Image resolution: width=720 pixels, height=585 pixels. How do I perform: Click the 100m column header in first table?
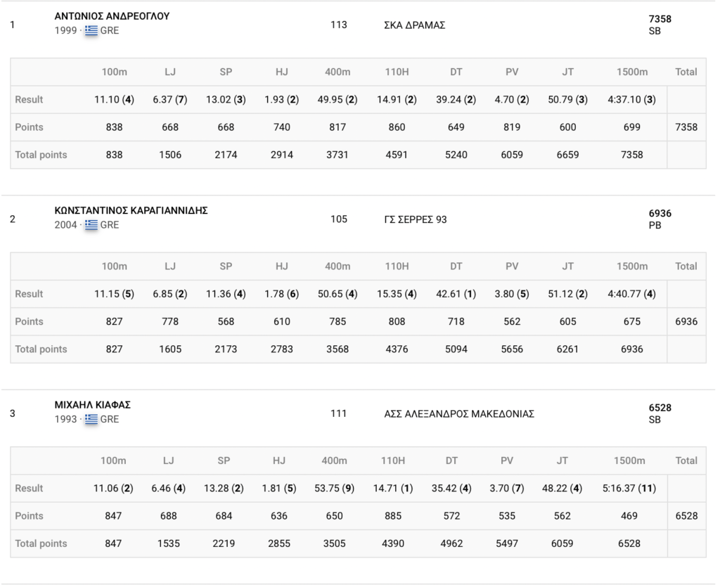tap(114, 72)
